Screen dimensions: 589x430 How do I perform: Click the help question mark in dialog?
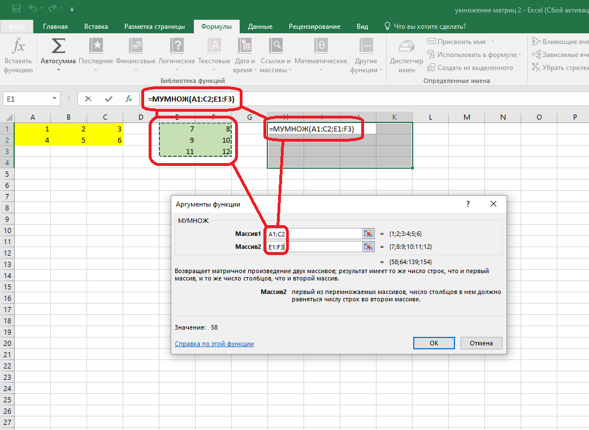click(468, 204)
